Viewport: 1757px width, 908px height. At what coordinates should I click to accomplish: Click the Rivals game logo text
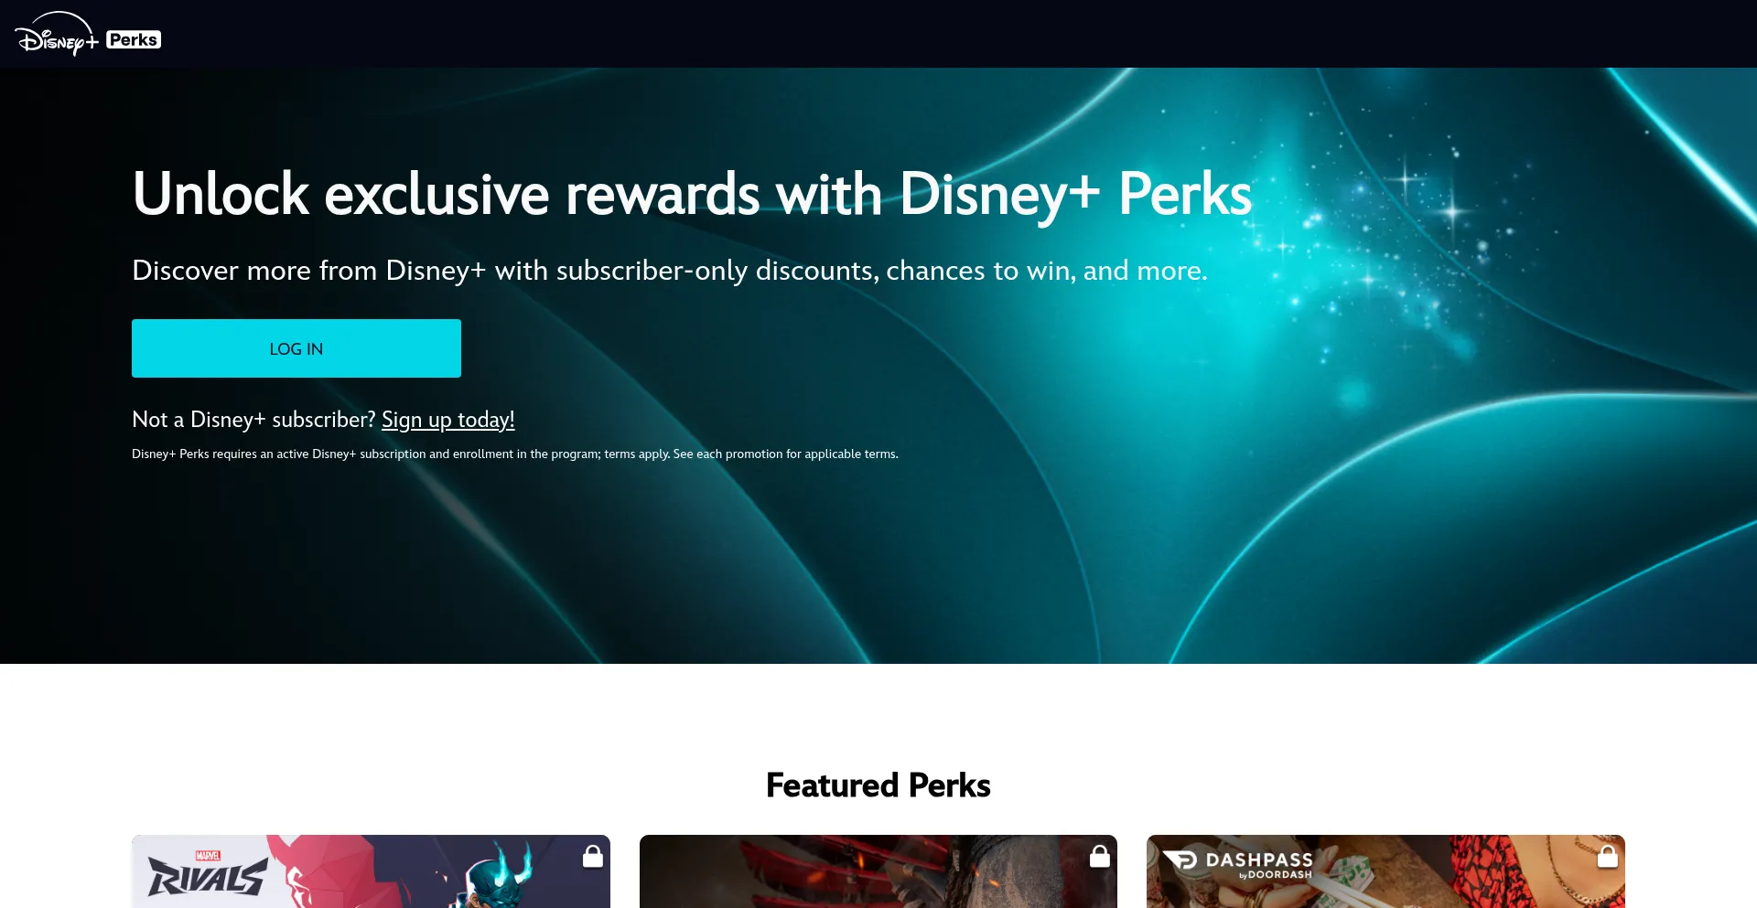pos(208,878)
